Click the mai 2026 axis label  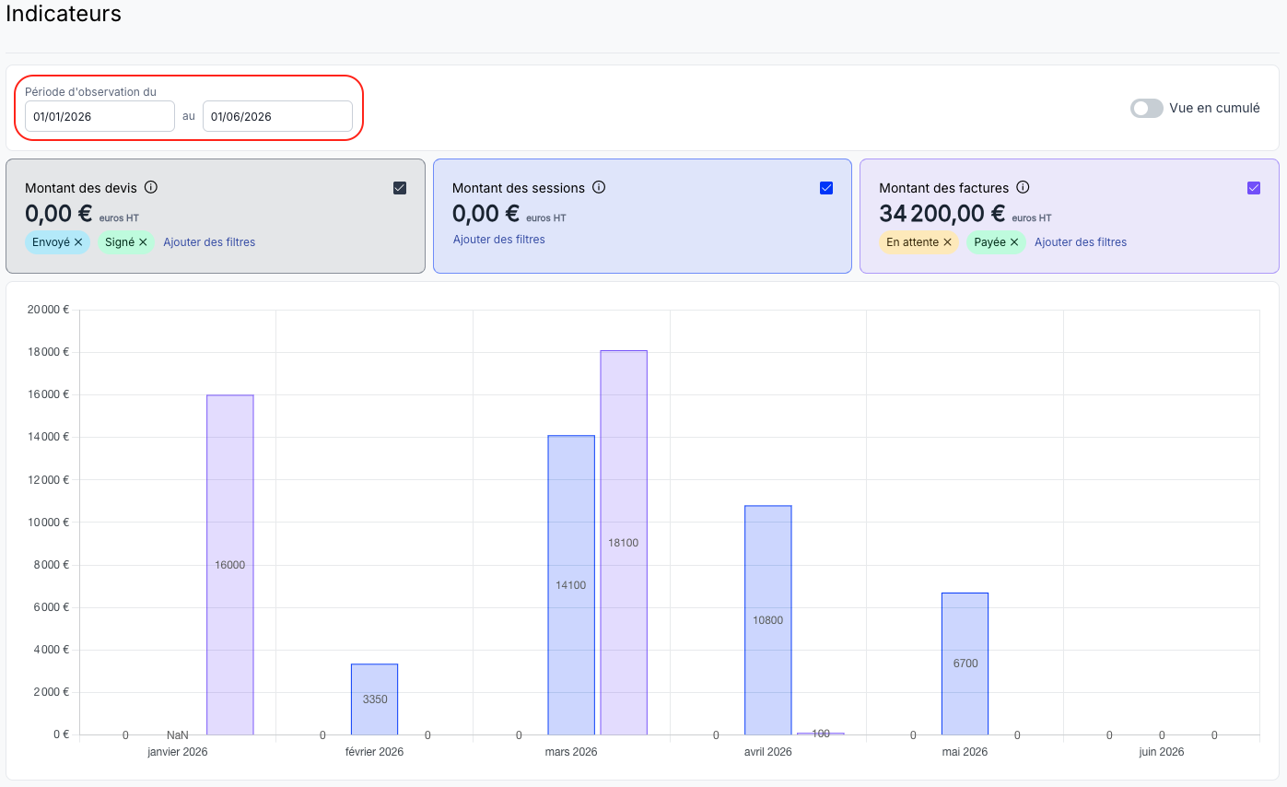(965, 752)
